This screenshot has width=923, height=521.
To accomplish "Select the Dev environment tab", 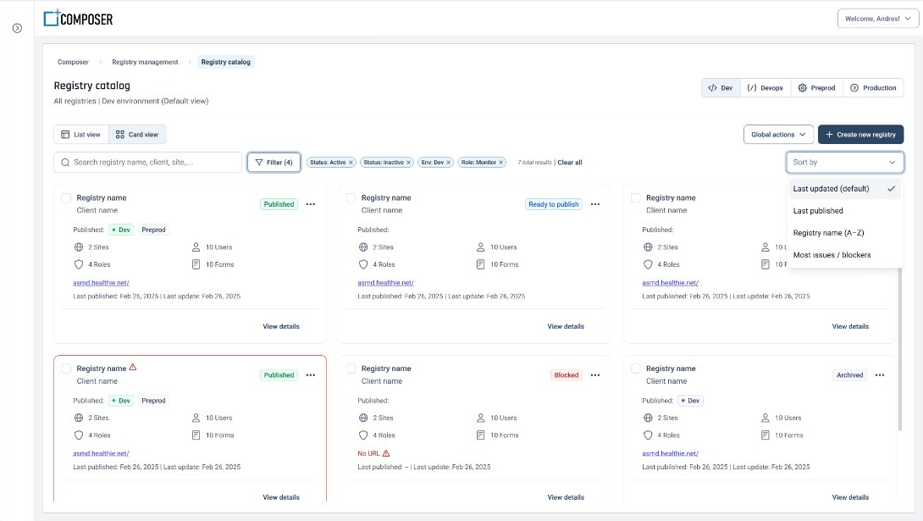I will [721, 88].
